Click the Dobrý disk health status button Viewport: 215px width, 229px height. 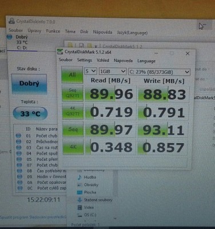point(29,84)
